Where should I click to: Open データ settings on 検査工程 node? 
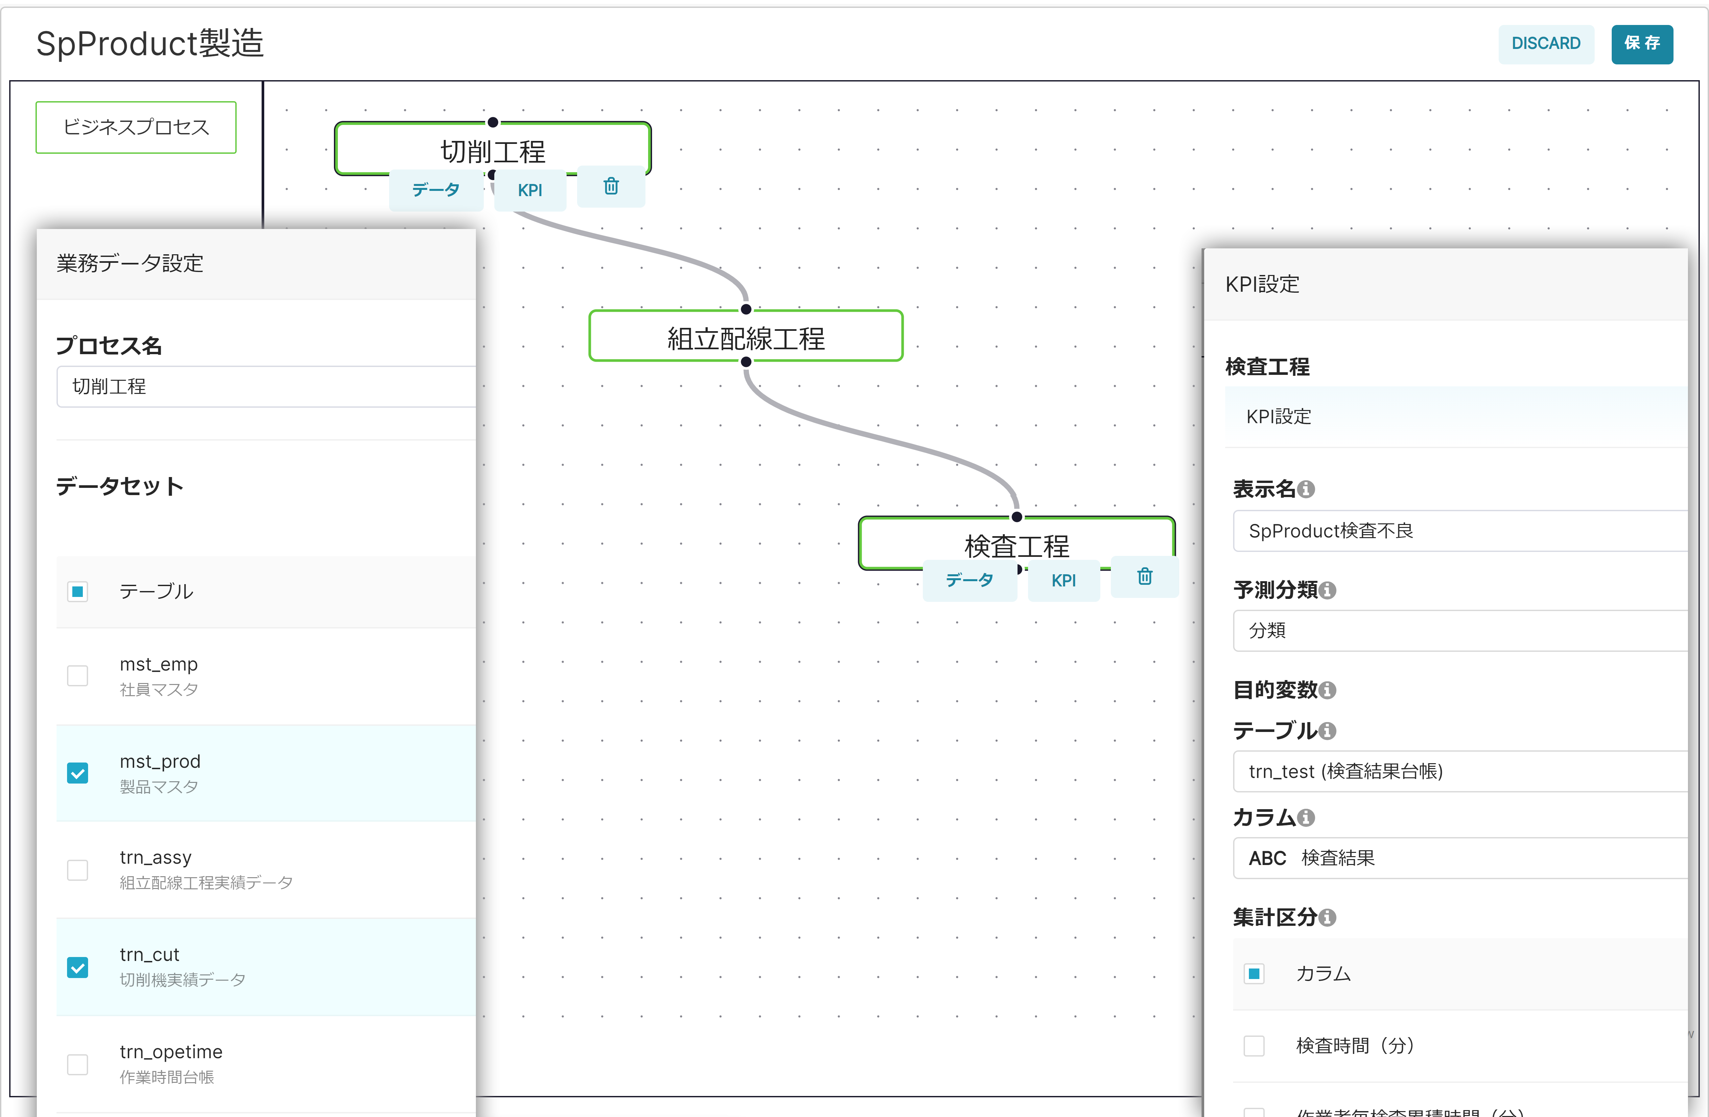(970, 580)
